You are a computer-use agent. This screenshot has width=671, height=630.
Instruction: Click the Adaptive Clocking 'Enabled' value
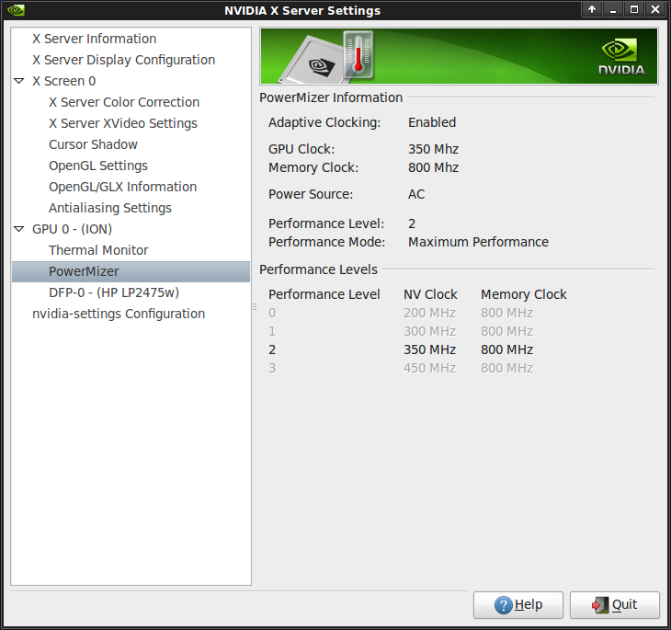pyautogui.click(x=432, y=122)
